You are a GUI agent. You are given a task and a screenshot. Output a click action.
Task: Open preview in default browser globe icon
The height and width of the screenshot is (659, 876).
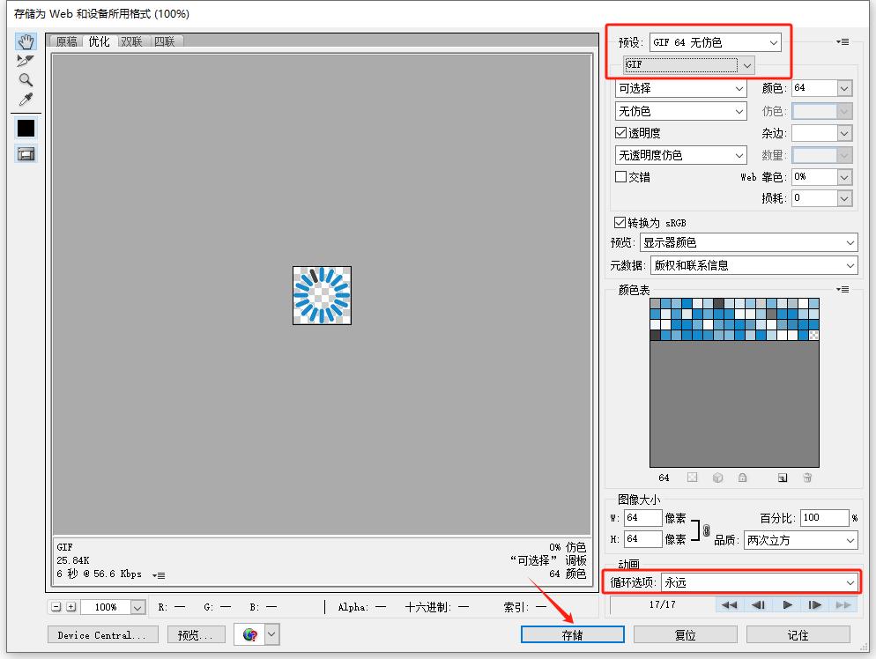pos(249,634)
